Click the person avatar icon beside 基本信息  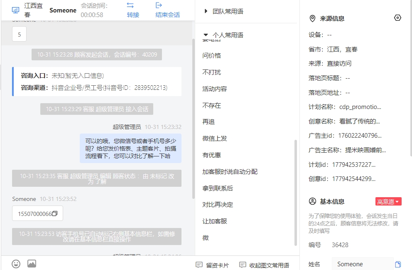(x=312, y=202)
